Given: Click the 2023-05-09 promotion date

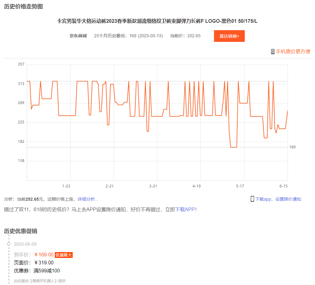Looking at the screenshot, I should coord(25,244).
